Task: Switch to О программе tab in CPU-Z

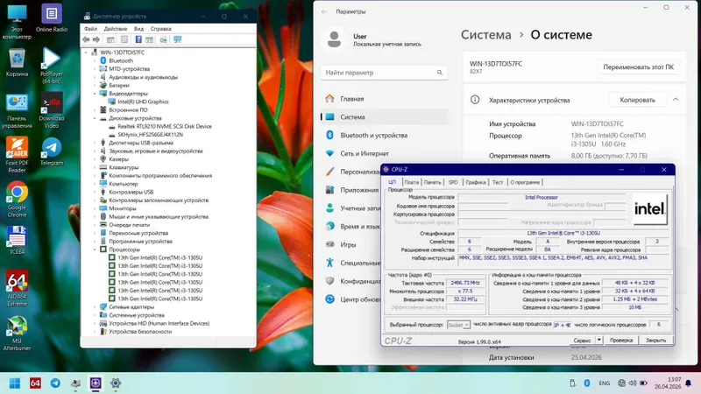Action: (x=525, y=182)
